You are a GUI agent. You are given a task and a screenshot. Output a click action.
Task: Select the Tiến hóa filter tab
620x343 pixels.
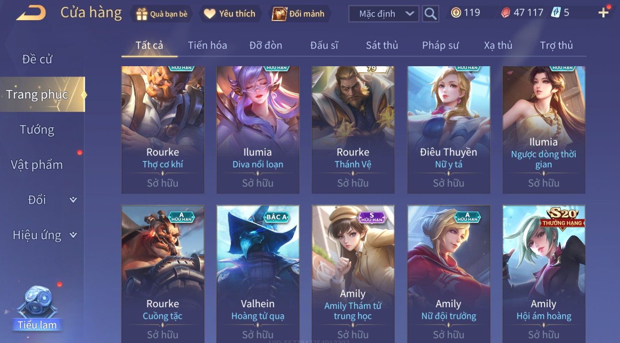pyautogui.click(x=207, y=45)
